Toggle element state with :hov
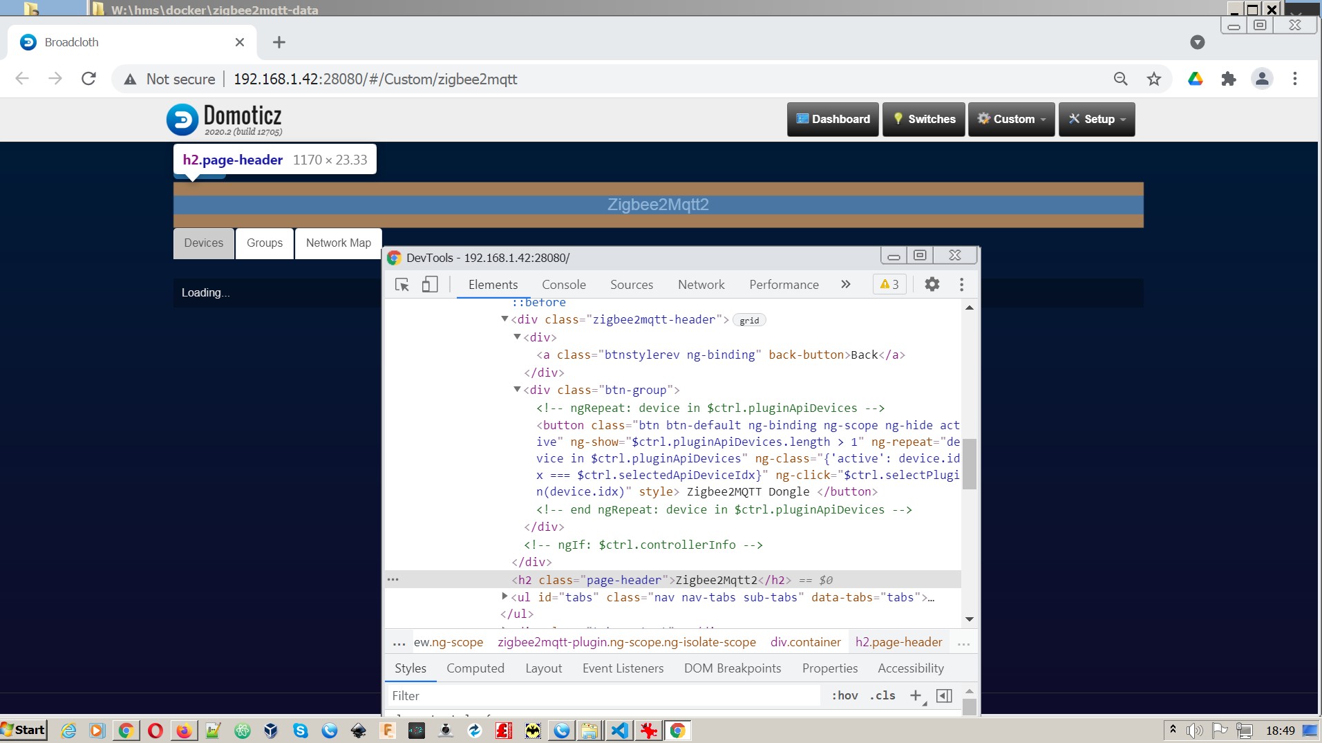 point(844,696)
